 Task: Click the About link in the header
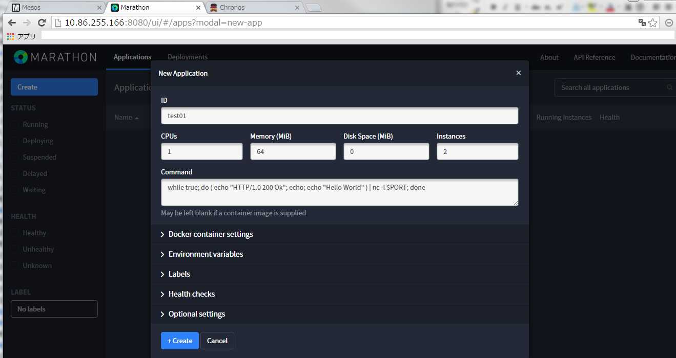[549, 57]
